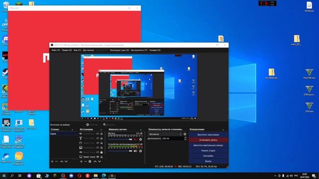
Task: Toggle visibility of the 'Захват экрана' source
Action: 98,157
